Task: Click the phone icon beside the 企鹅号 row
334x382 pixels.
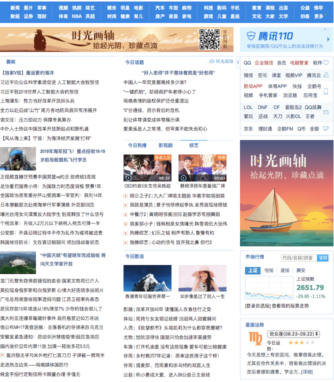Action: tap(325, 91)
